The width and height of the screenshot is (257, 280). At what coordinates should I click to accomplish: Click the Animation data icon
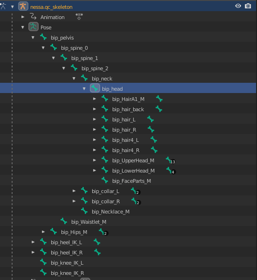pos(33,17)
